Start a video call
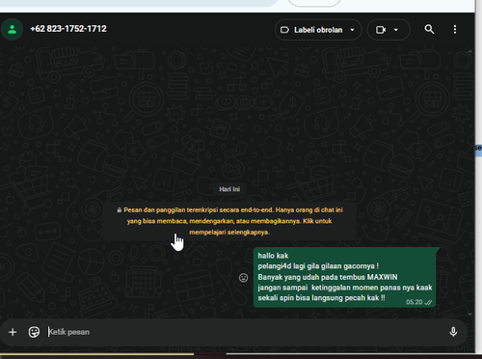 pyautogui.click(x=381, y=30)
